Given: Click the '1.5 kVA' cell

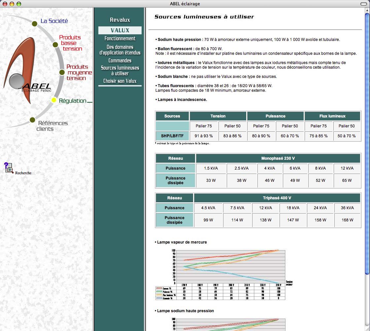Looking at the screenshot, I should click(x=211, y=168).
